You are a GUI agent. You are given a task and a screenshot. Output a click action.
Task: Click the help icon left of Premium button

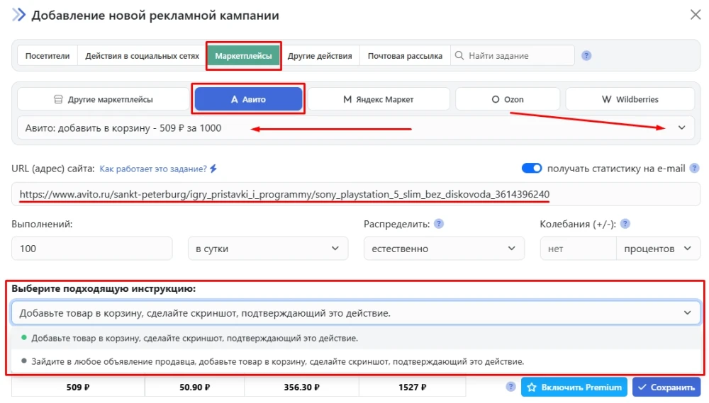click(x=510, y=387)
